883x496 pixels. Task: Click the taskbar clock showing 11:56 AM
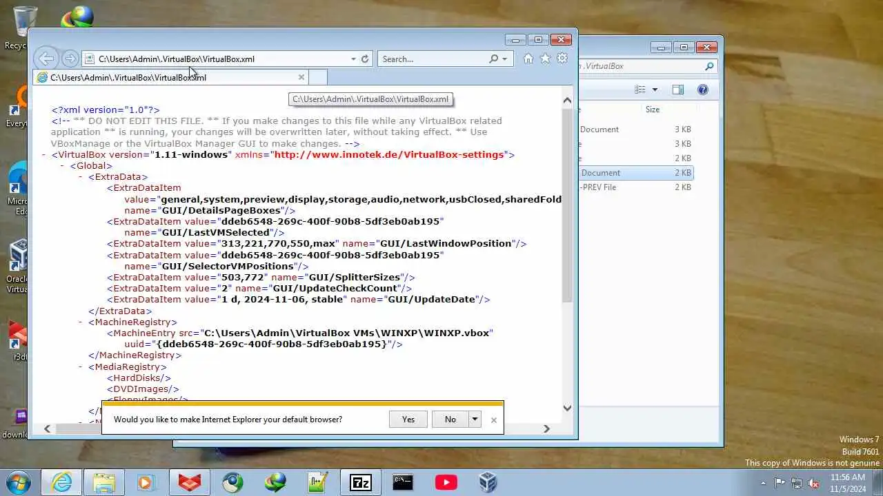tap(848, 483)
